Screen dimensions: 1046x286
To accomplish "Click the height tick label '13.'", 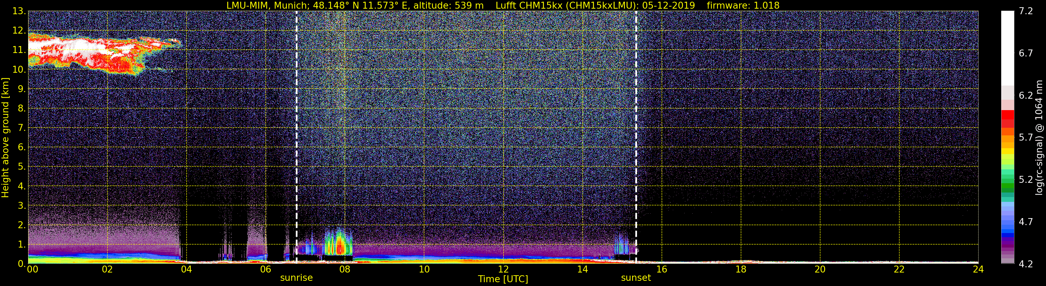I will coord(19,11).
